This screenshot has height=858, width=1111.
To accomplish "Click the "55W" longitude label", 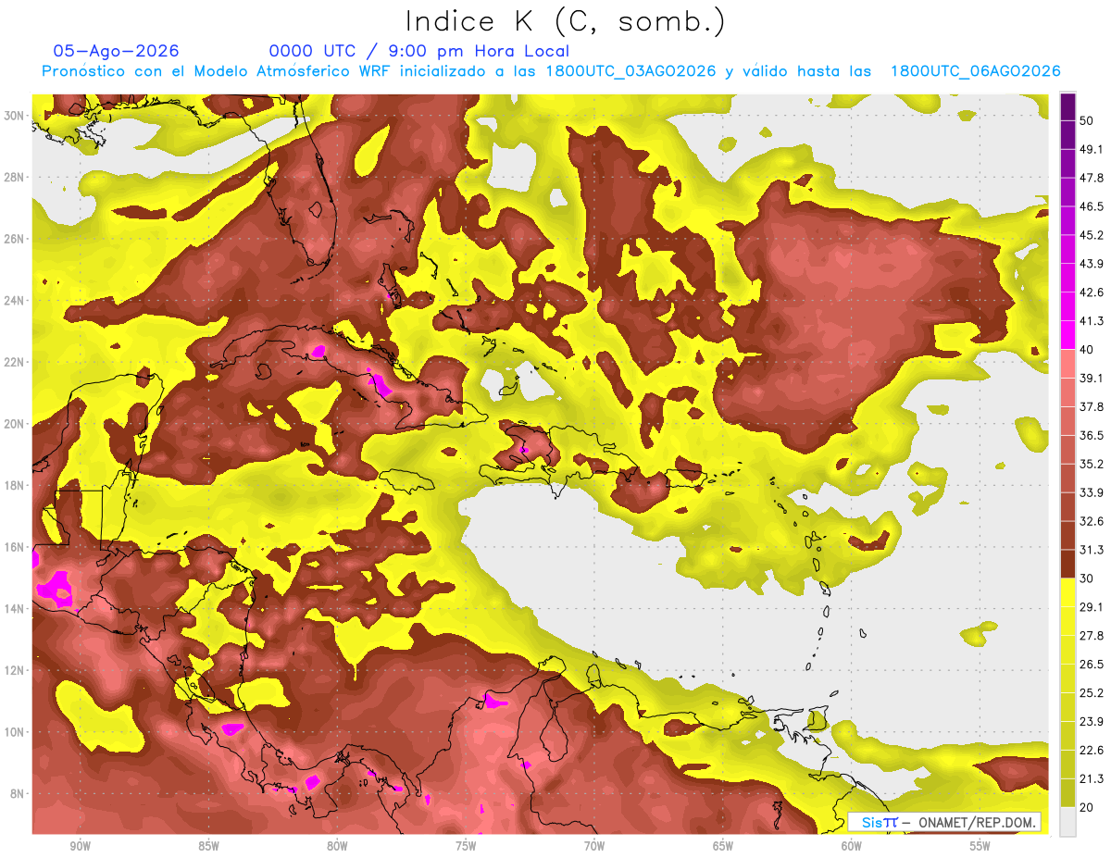I will tap(980, 846).
